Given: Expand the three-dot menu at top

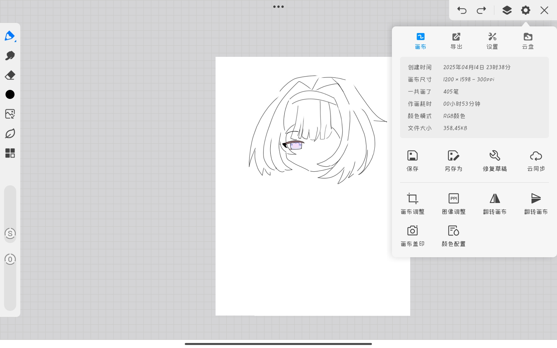Looking at the screenshot, I should 278,7.
